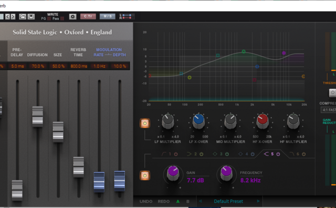Select EQ band 2 tab
The image size is (336, 208).
(x=192, y=154)
